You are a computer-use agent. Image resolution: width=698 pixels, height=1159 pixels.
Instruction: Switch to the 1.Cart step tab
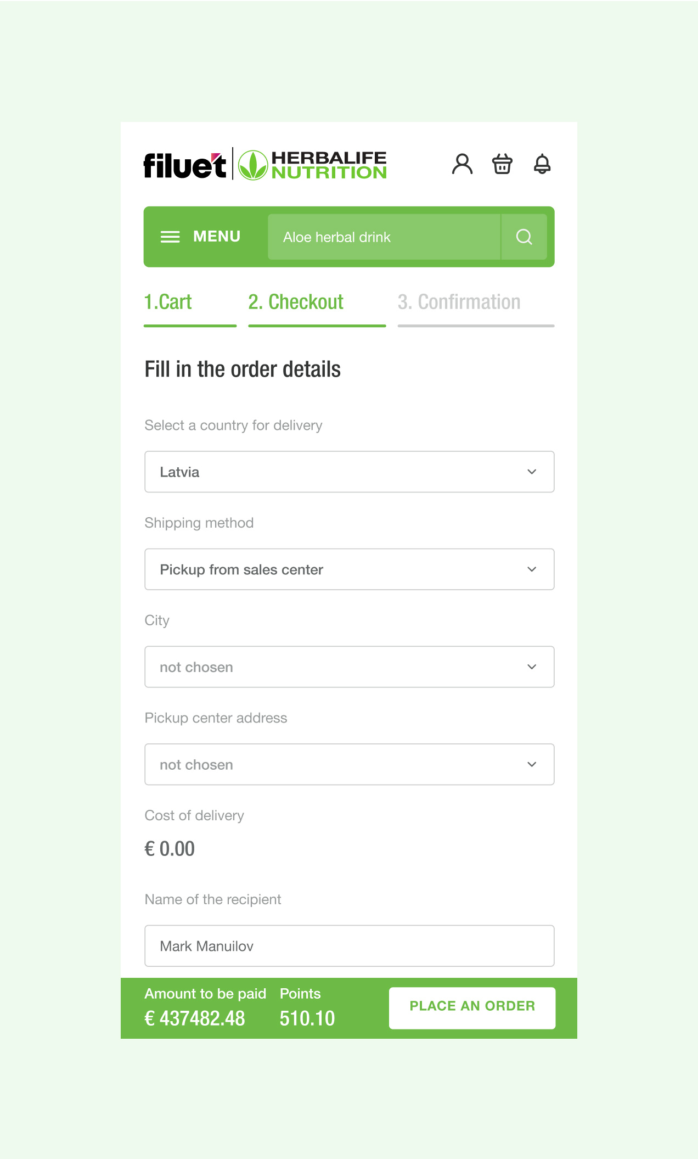click(168, 303)
